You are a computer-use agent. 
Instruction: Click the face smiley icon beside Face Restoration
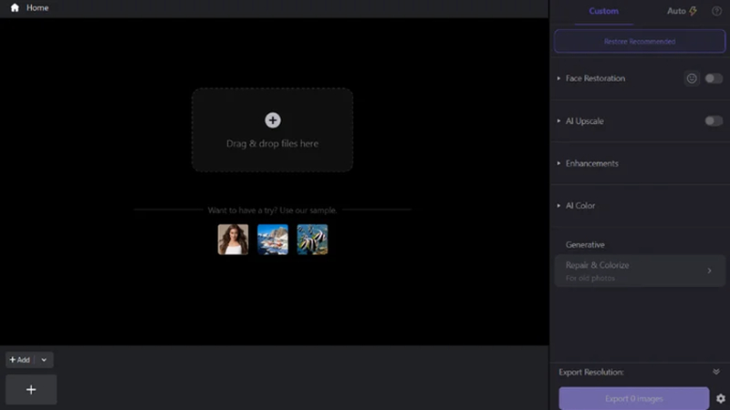[x=692, y=78]
